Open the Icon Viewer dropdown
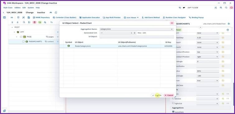The height and width of the screenshot is (114, 235). 131,17
